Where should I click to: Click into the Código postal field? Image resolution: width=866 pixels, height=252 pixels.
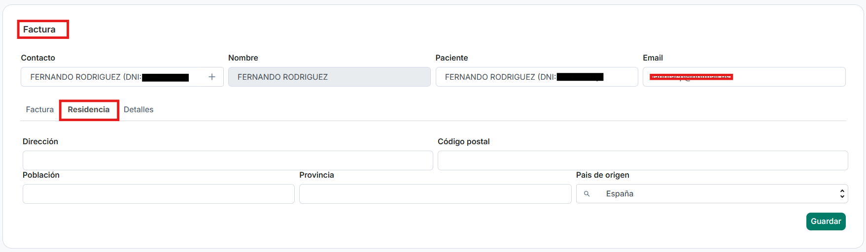pyautogui.click(x=642, y=160)
